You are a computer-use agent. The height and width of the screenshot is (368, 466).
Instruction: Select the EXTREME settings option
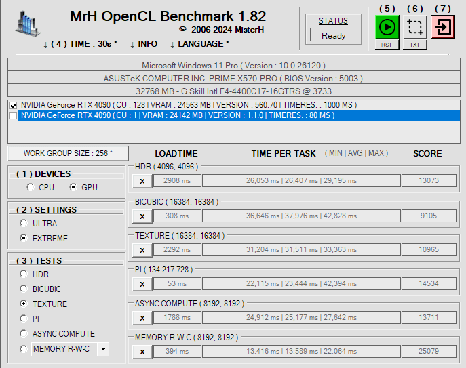[x=24, y=238]
